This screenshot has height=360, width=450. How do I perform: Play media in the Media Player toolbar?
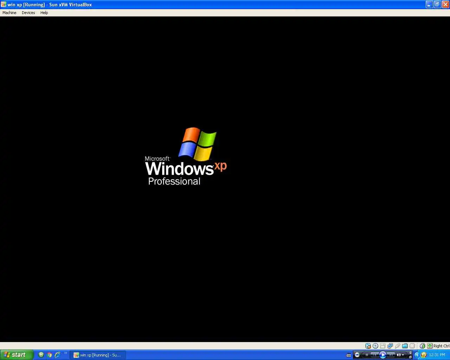click(x=383, y=355)
